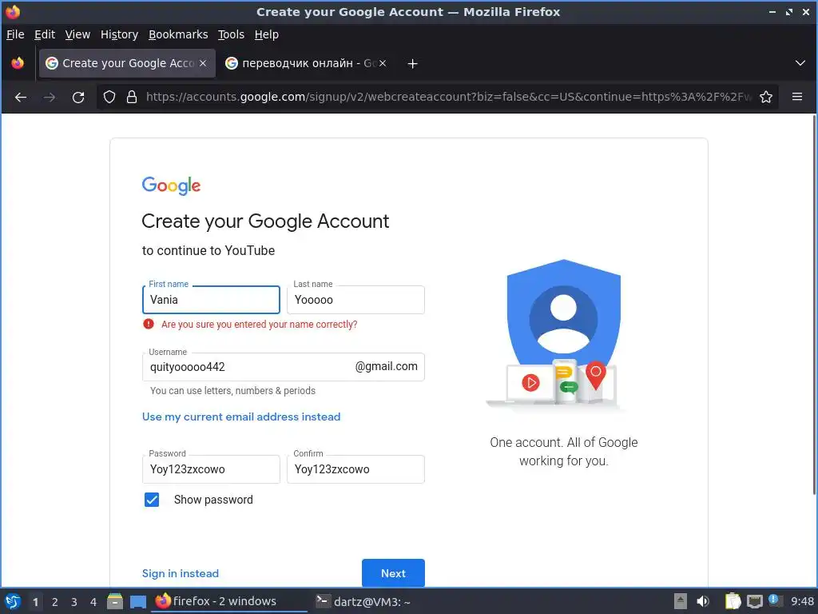Reload the current page
This screenshot has height=614, width=818.
78,97
